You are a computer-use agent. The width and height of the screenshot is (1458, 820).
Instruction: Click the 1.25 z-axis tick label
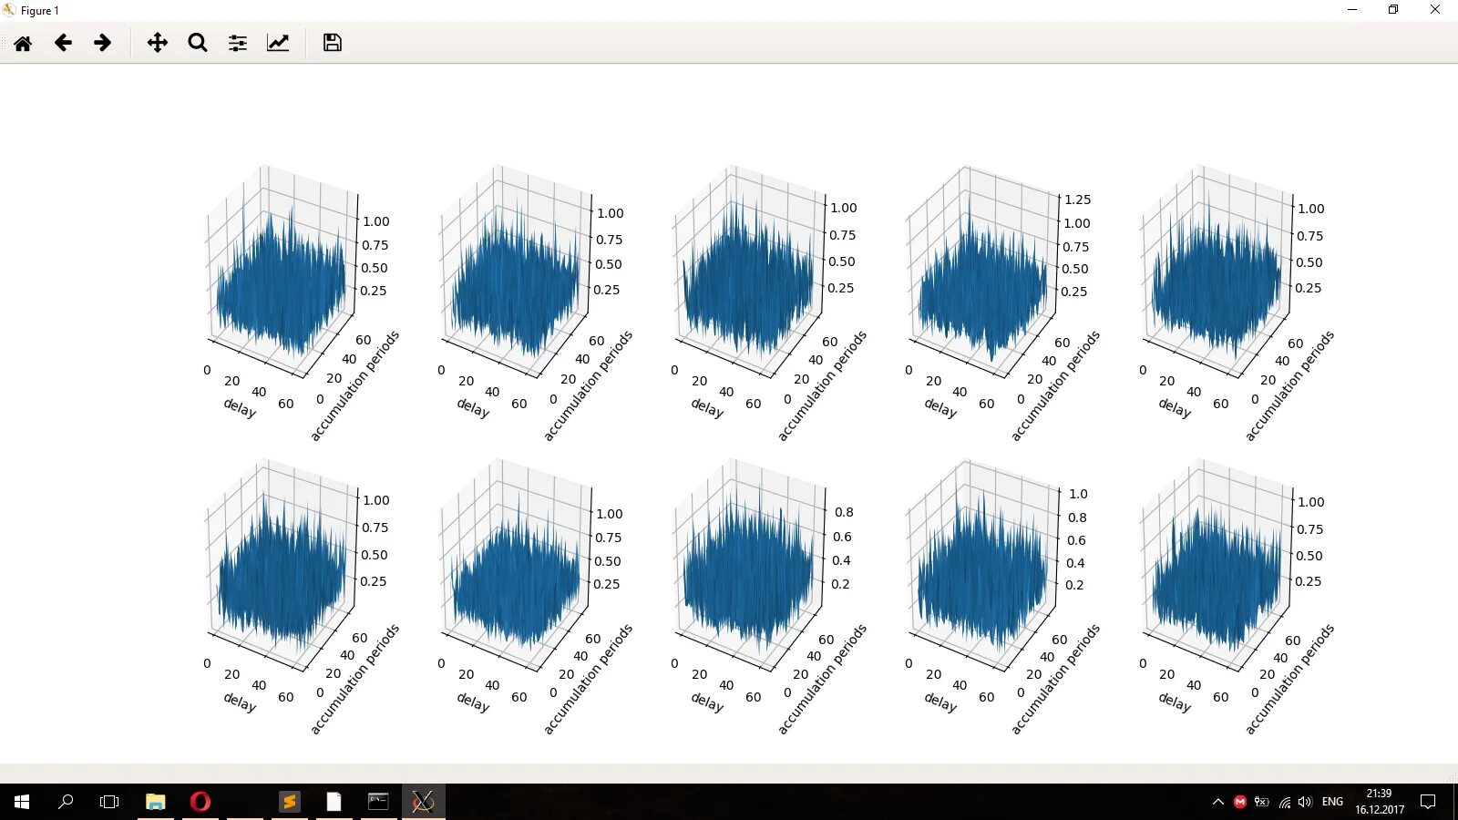point(1077,200)
